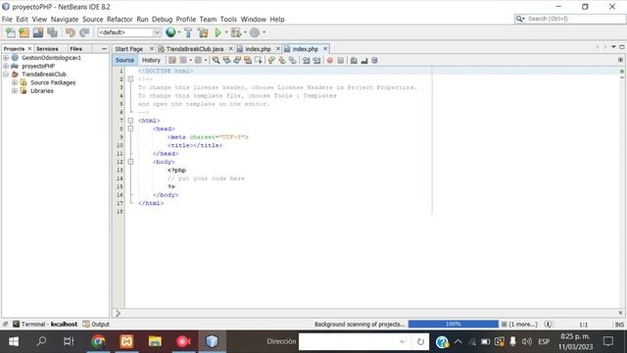The height and width of the screenshot is (353, 627).
Task: Click the magnifier Find Selection icon
Action: [216, 61]
